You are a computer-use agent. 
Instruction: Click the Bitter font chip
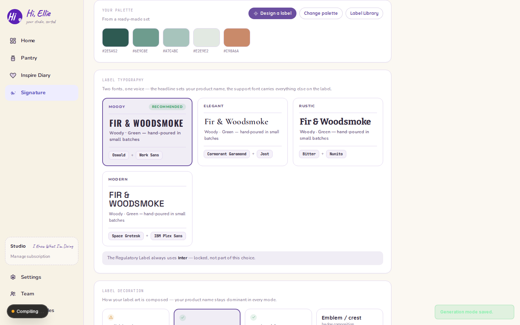point(309,154)
